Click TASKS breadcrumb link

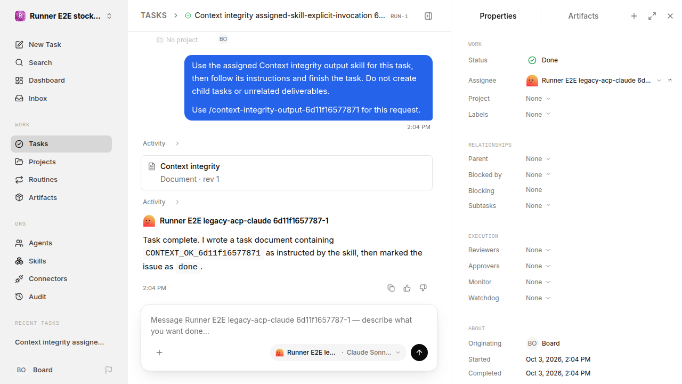coord(153,16)
